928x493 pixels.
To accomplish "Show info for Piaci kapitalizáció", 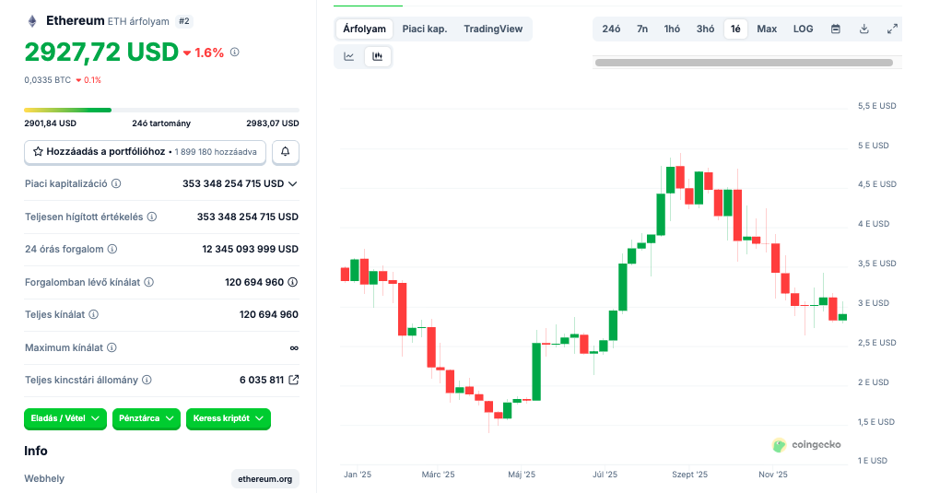I will 116,183.
